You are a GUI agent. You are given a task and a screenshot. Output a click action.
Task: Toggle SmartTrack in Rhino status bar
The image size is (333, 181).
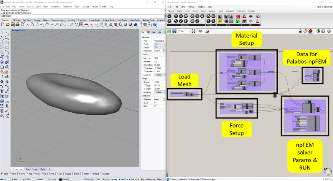point(124,179)
